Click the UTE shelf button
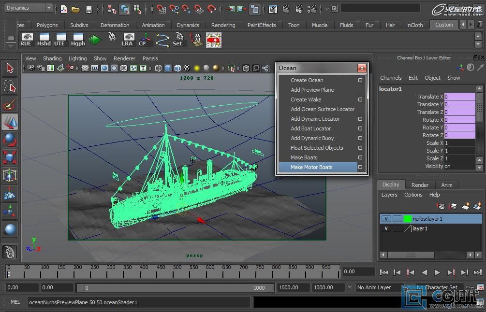This screenshot has width=486, height=312. (x=60, y=40)
